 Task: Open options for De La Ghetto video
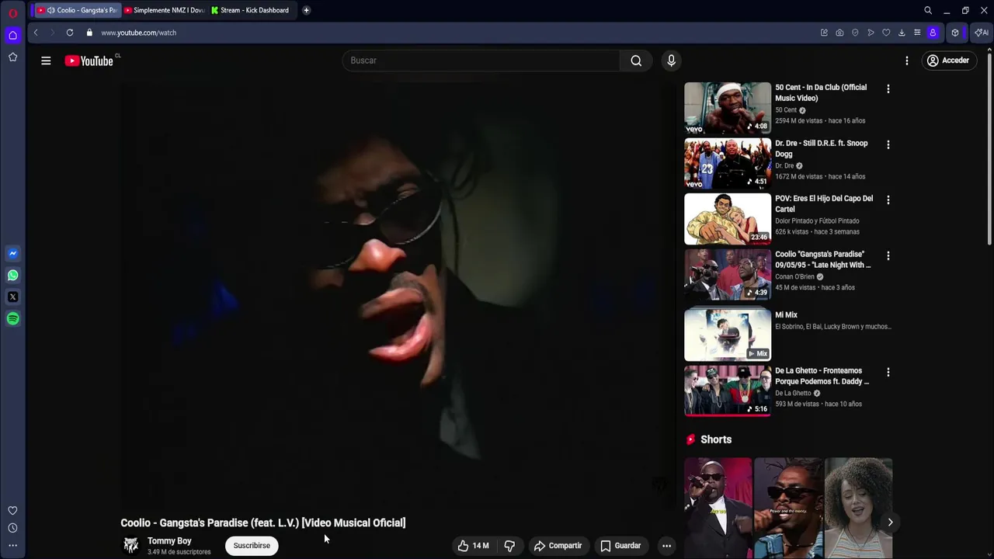coord(888,372)
